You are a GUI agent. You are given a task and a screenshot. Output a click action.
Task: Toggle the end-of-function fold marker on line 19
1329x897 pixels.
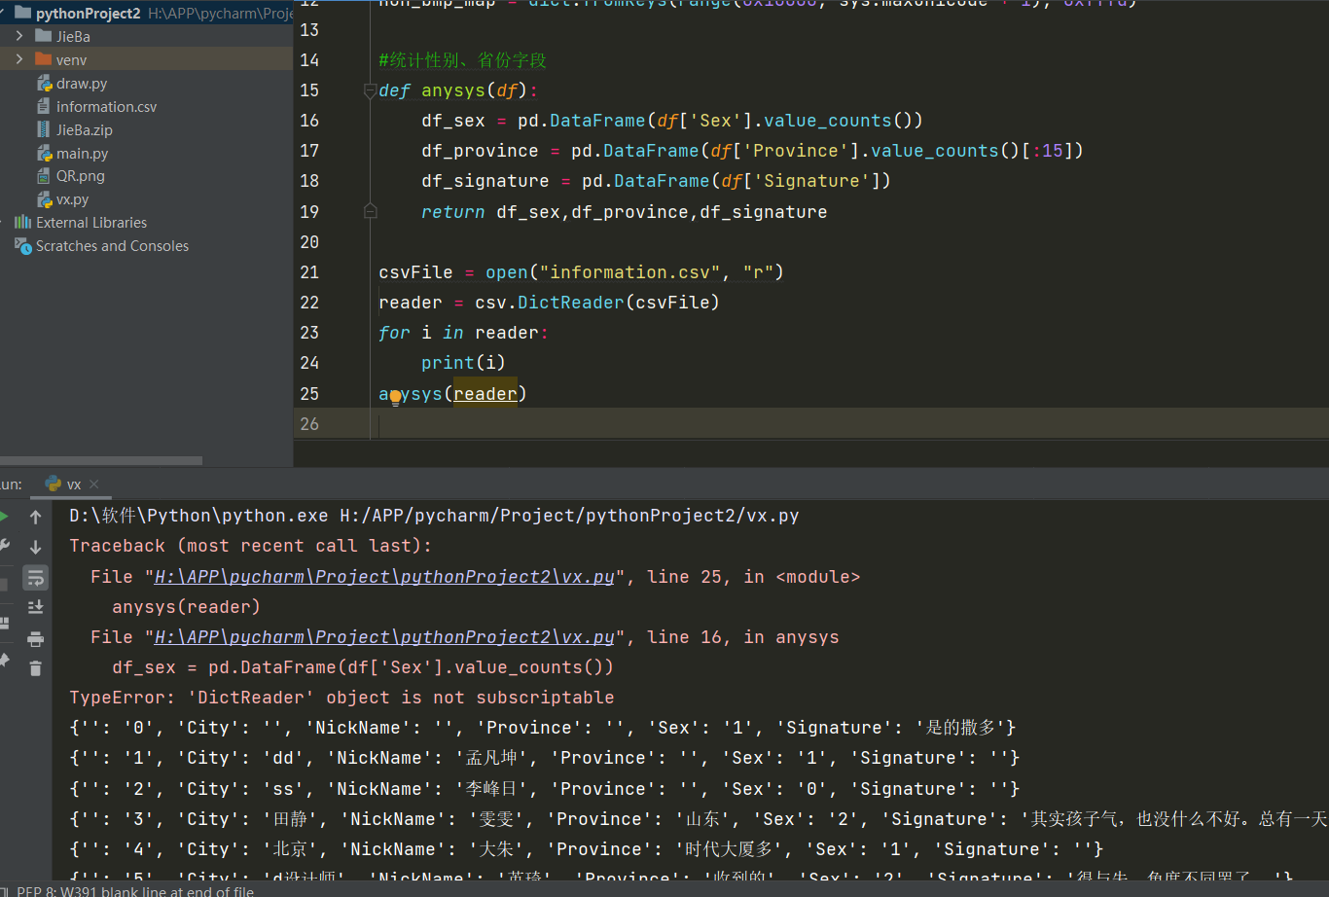pyautogui.click(x=370, y=211)
